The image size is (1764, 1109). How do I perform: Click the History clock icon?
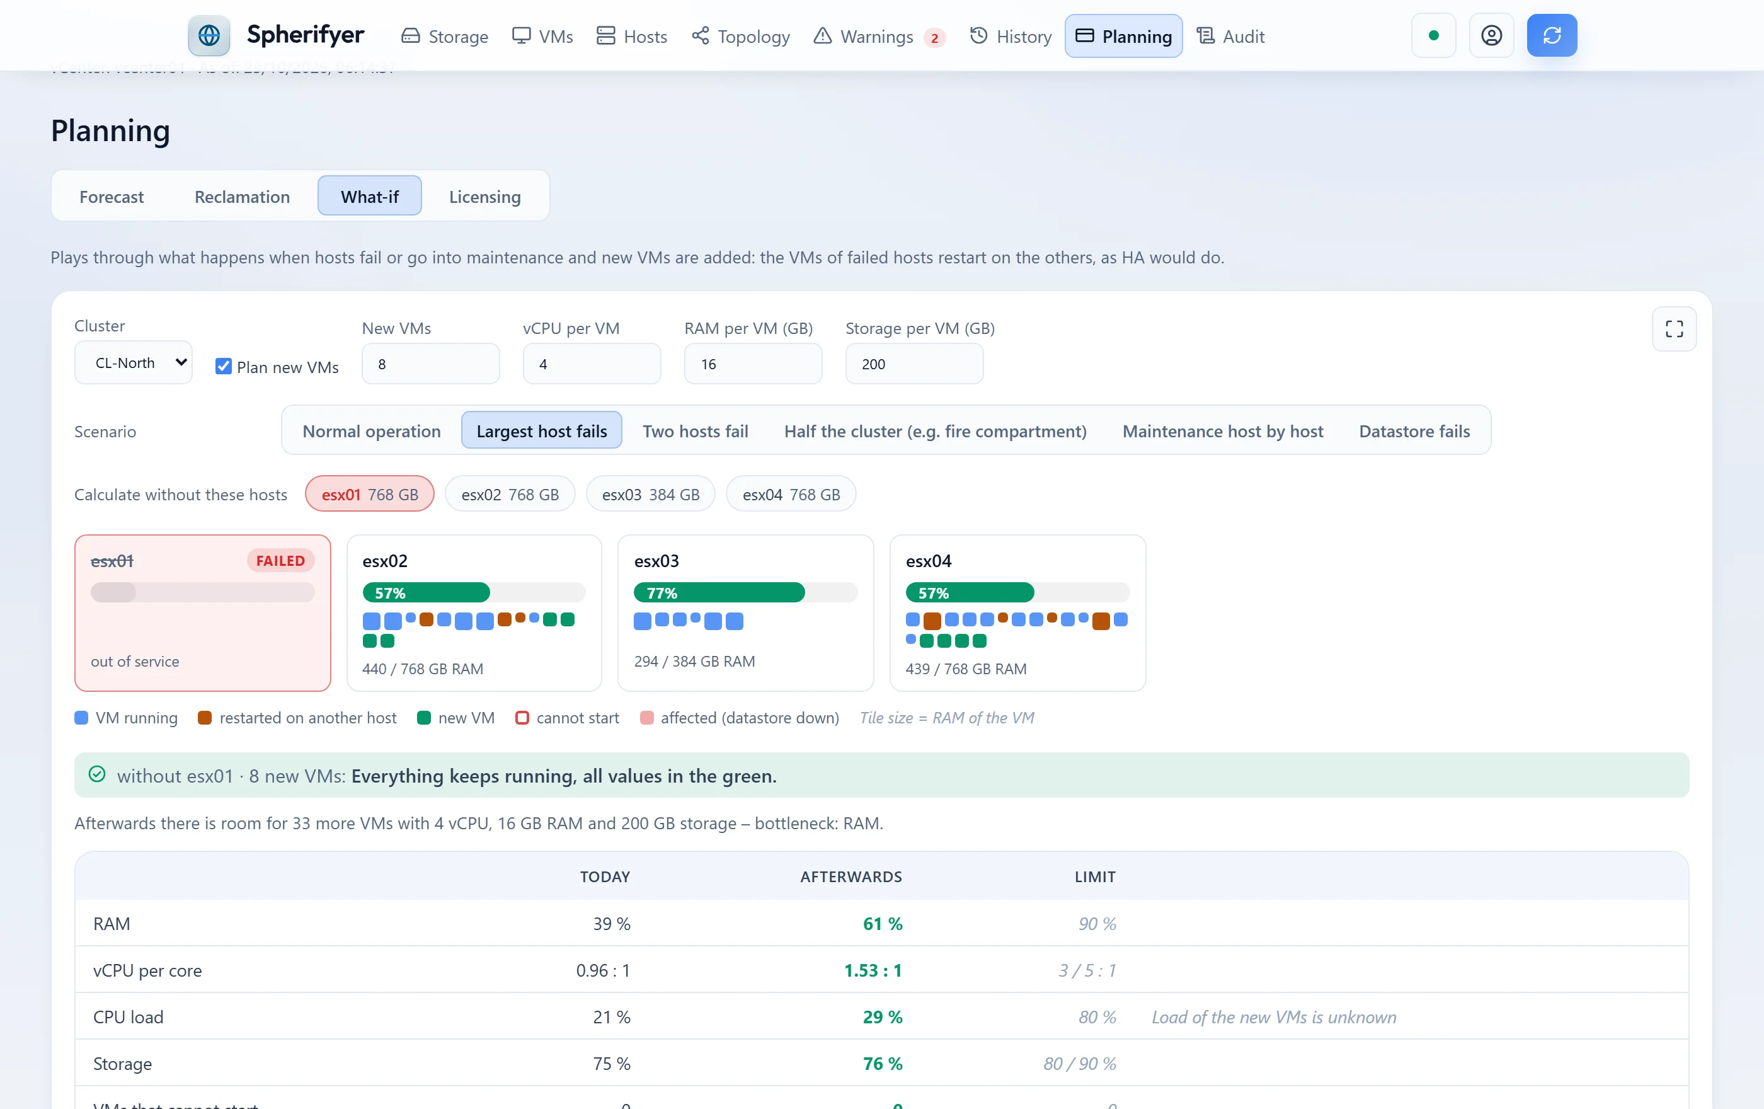[x=978, y=36]
